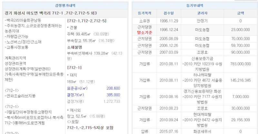Click the 하나캐피탈 creditor entry
This screenshot has height=134, width=258.
(203, 75)
